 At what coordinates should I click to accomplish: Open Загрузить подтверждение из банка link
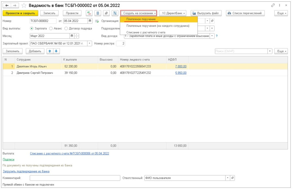point(26,171)
